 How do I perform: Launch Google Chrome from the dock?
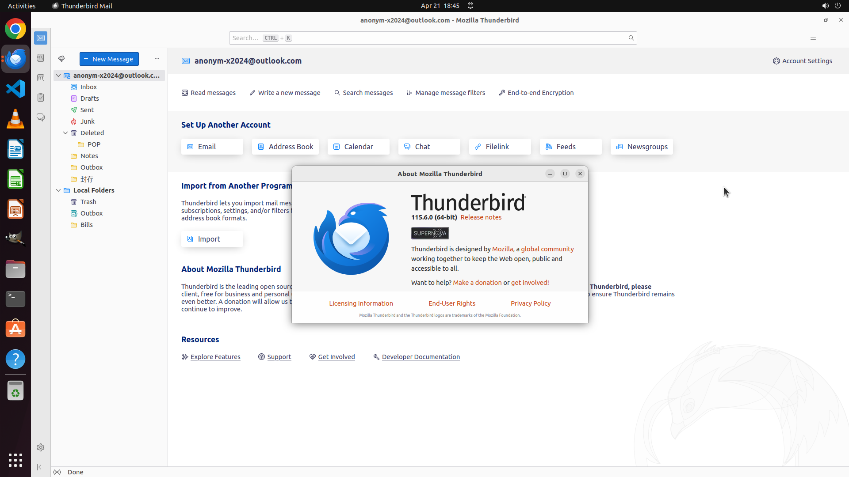(x=15, y=29)
